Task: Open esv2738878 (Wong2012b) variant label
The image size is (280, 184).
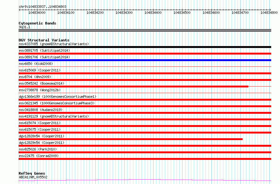Action: pos(40,90)
